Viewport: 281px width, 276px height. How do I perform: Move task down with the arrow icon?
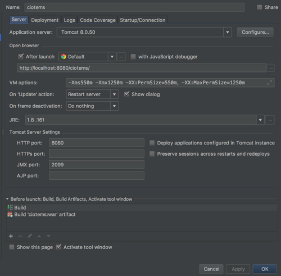[48, 236]
